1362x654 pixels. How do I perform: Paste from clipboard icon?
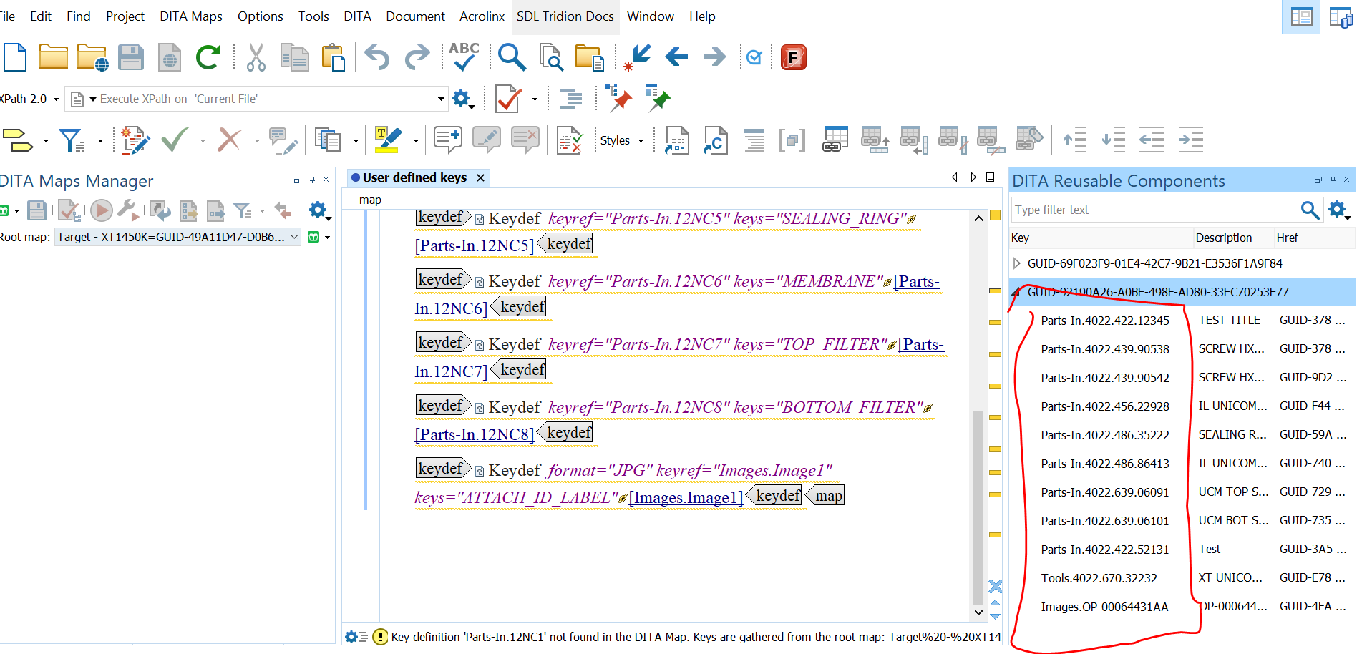pos(333,57)
